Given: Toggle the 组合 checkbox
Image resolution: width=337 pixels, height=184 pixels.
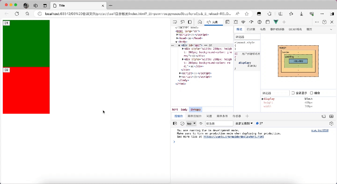Looking at the screenshot, I should (x=311, y=93).
